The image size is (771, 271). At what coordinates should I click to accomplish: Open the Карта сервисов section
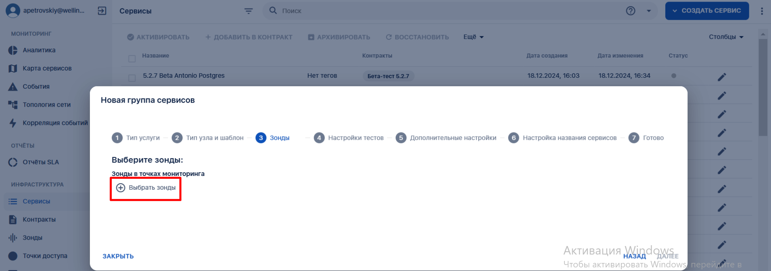tap(47, 68)
